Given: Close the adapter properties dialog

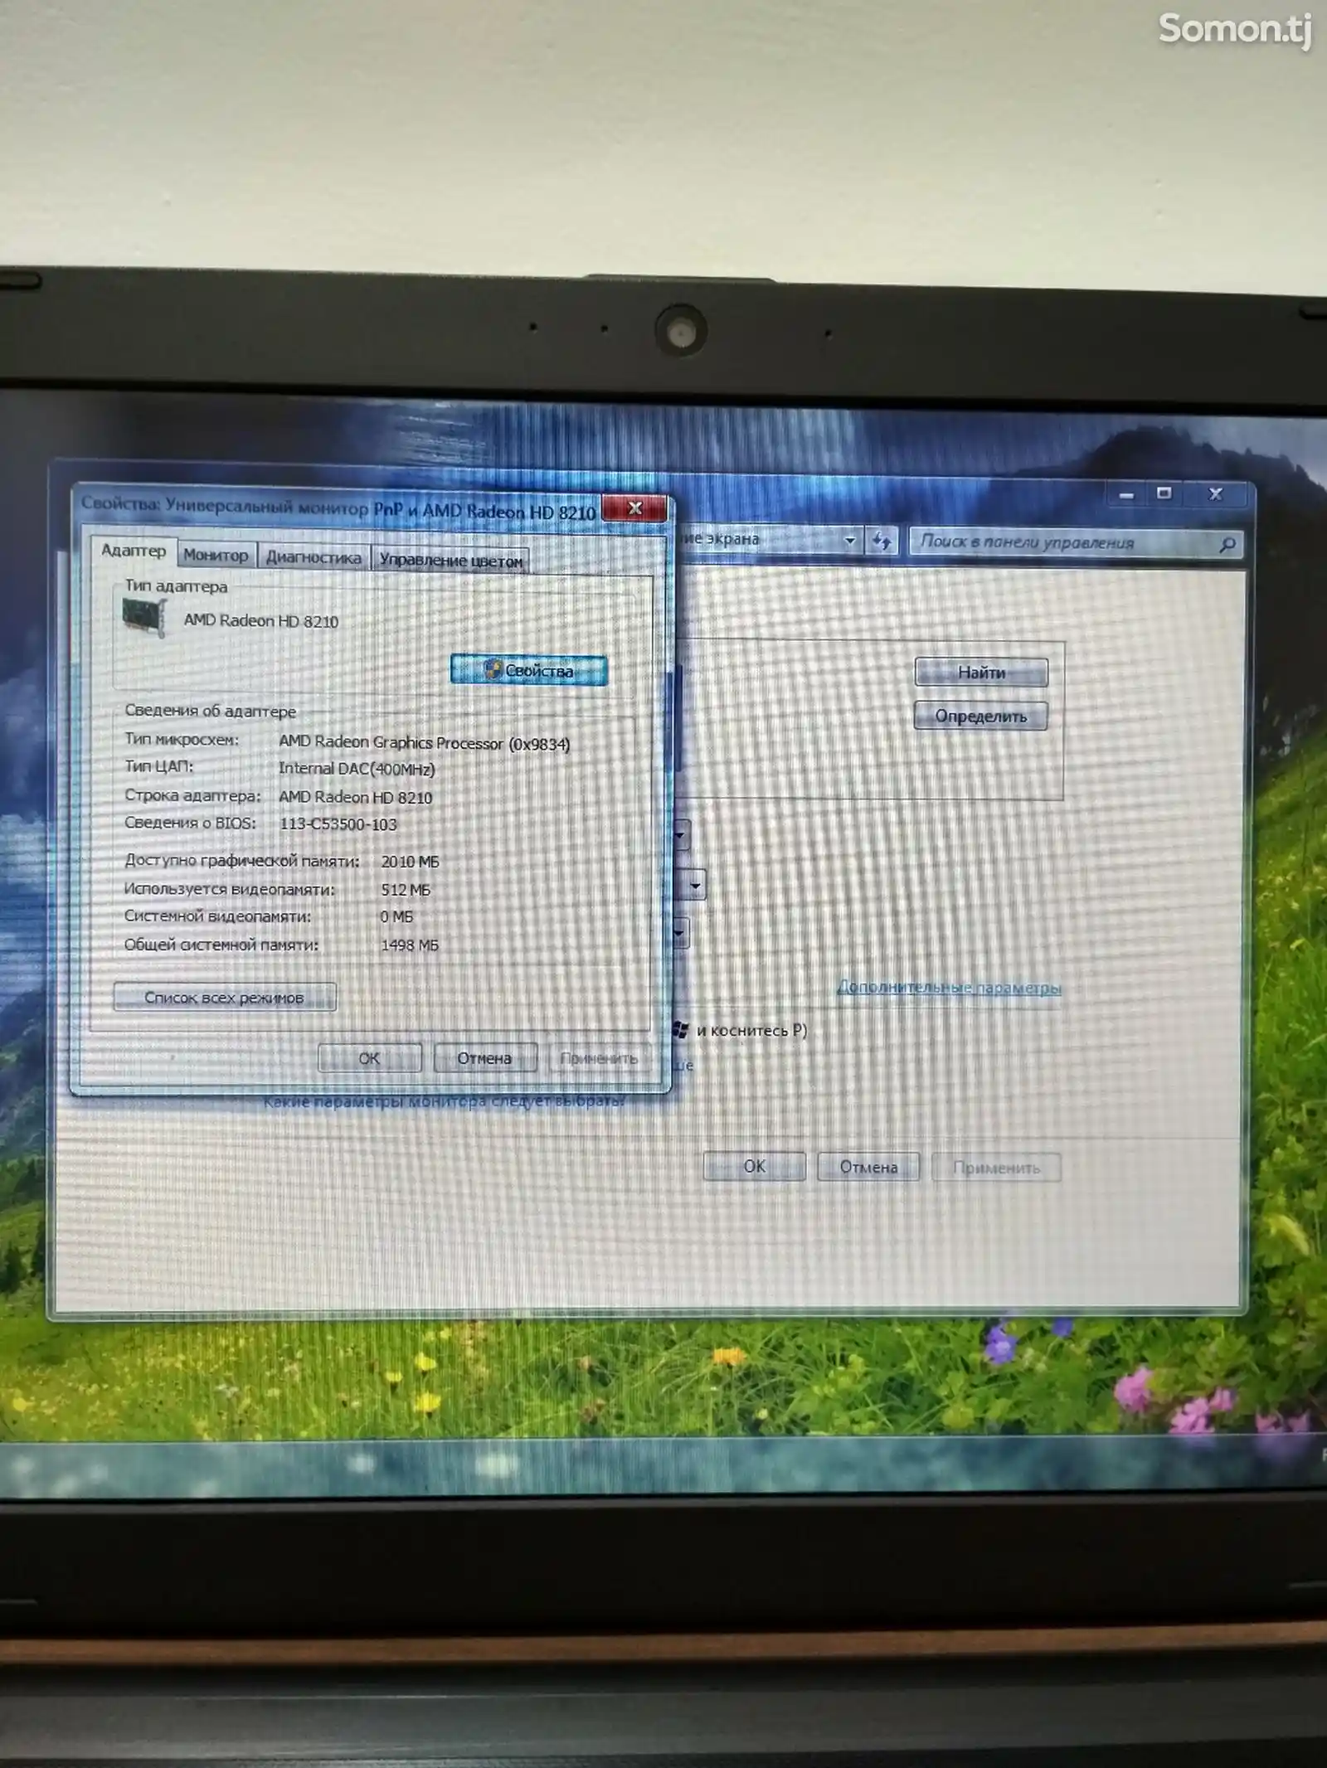Looking at the screenshot, I should click(x=634, y=508).
